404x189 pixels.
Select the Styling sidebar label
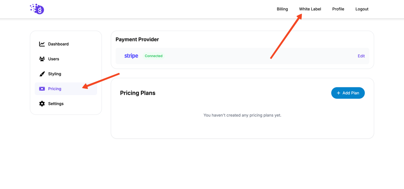point(55,74)
